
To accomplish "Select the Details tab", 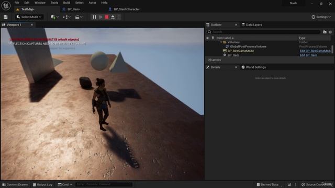I will pos(215,67).
